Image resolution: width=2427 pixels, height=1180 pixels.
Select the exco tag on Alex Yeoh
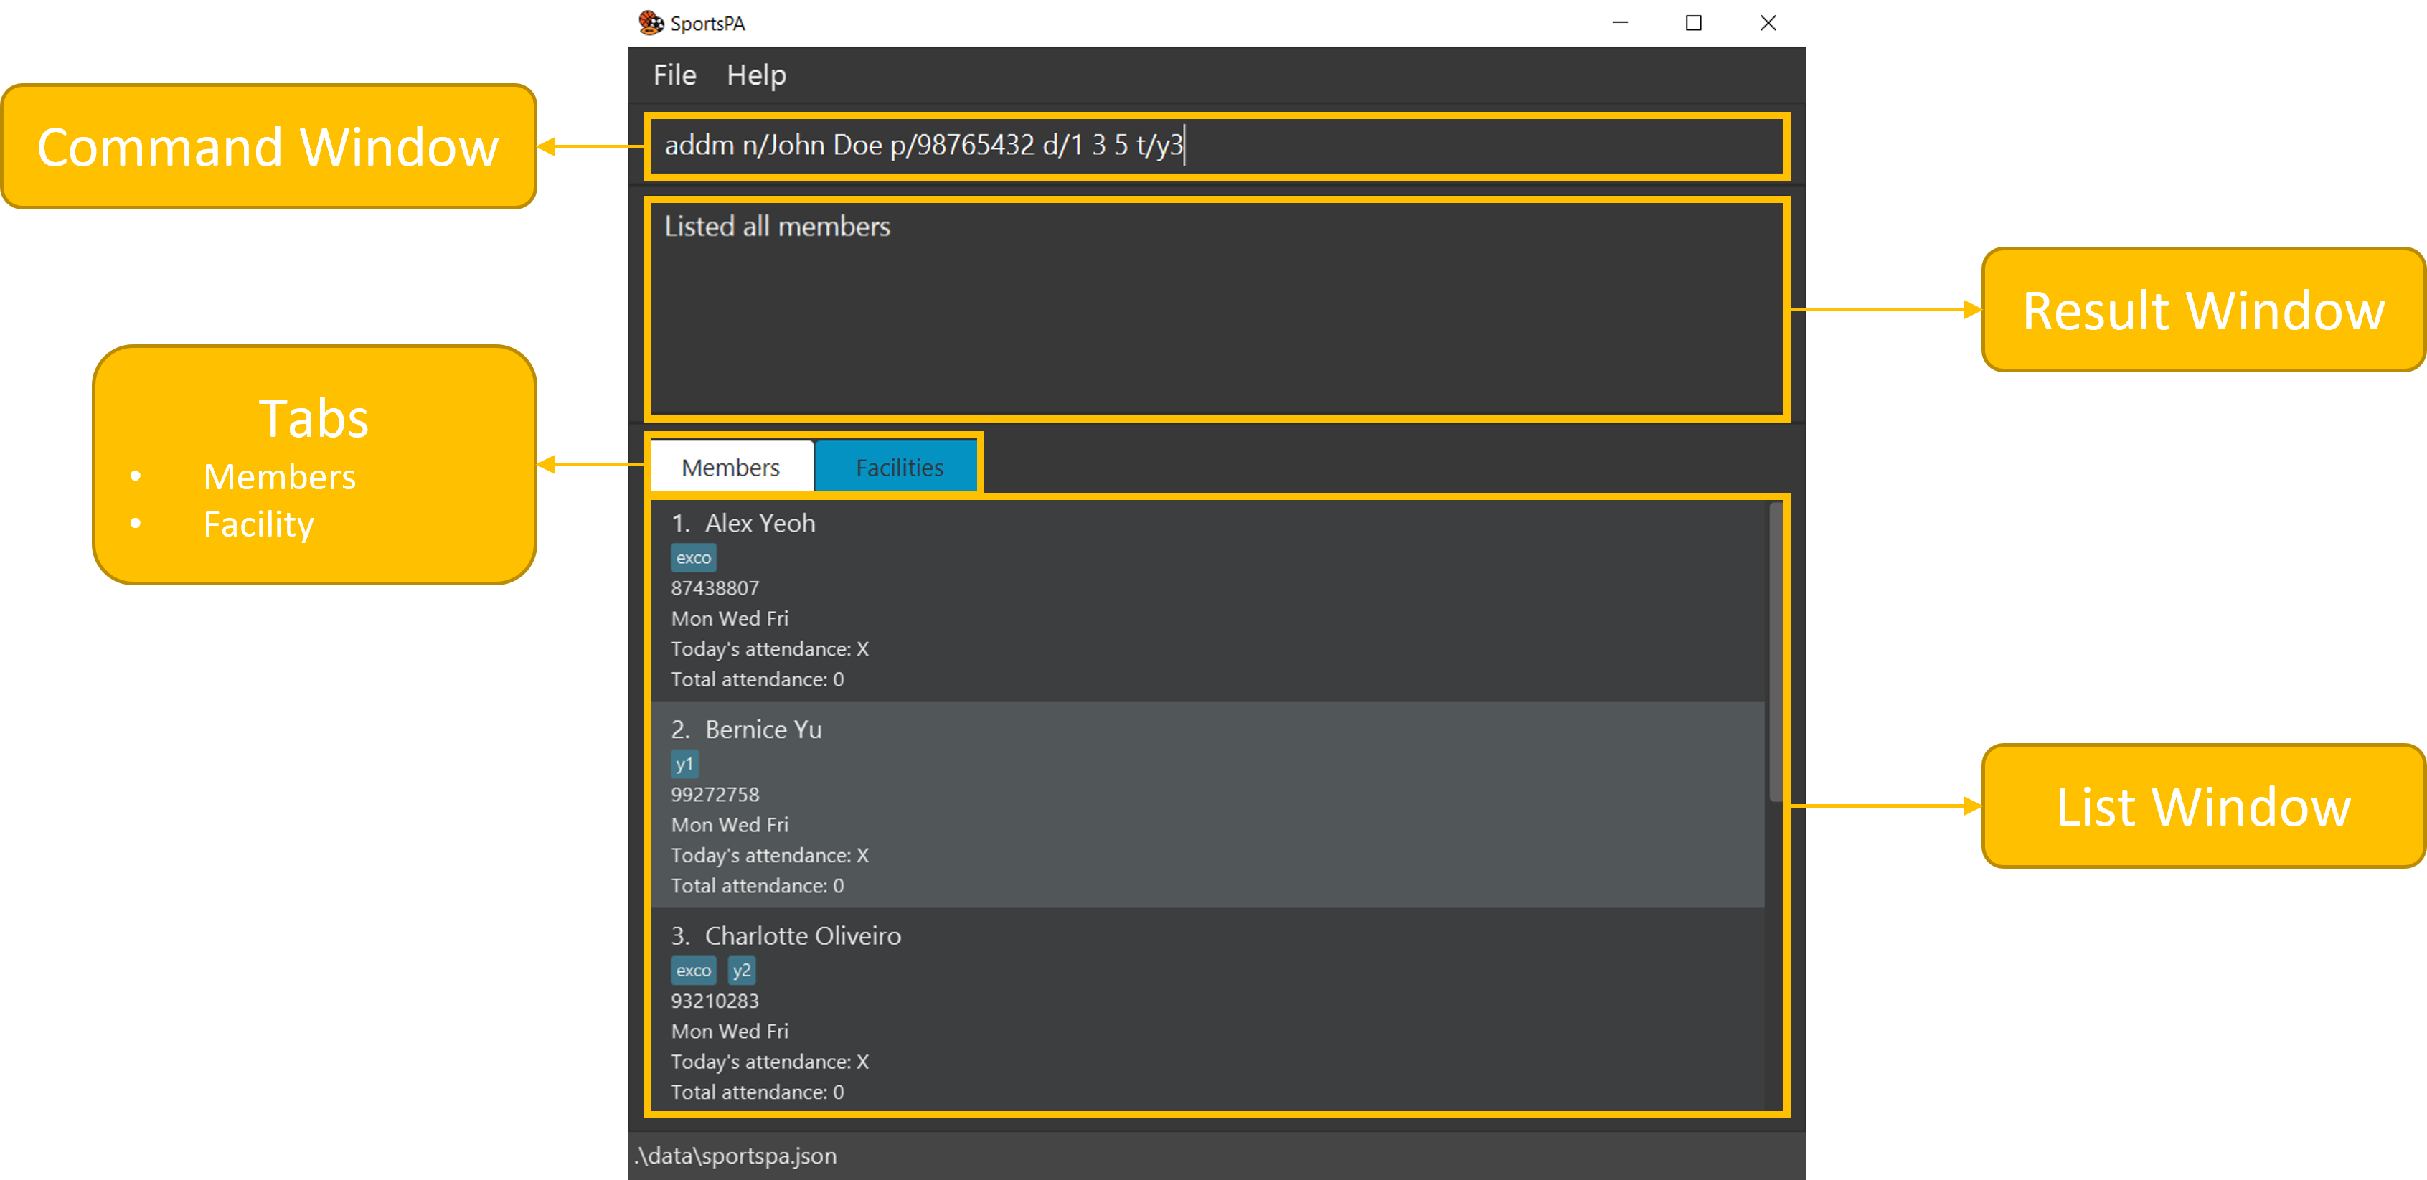(x=694, y=557)
